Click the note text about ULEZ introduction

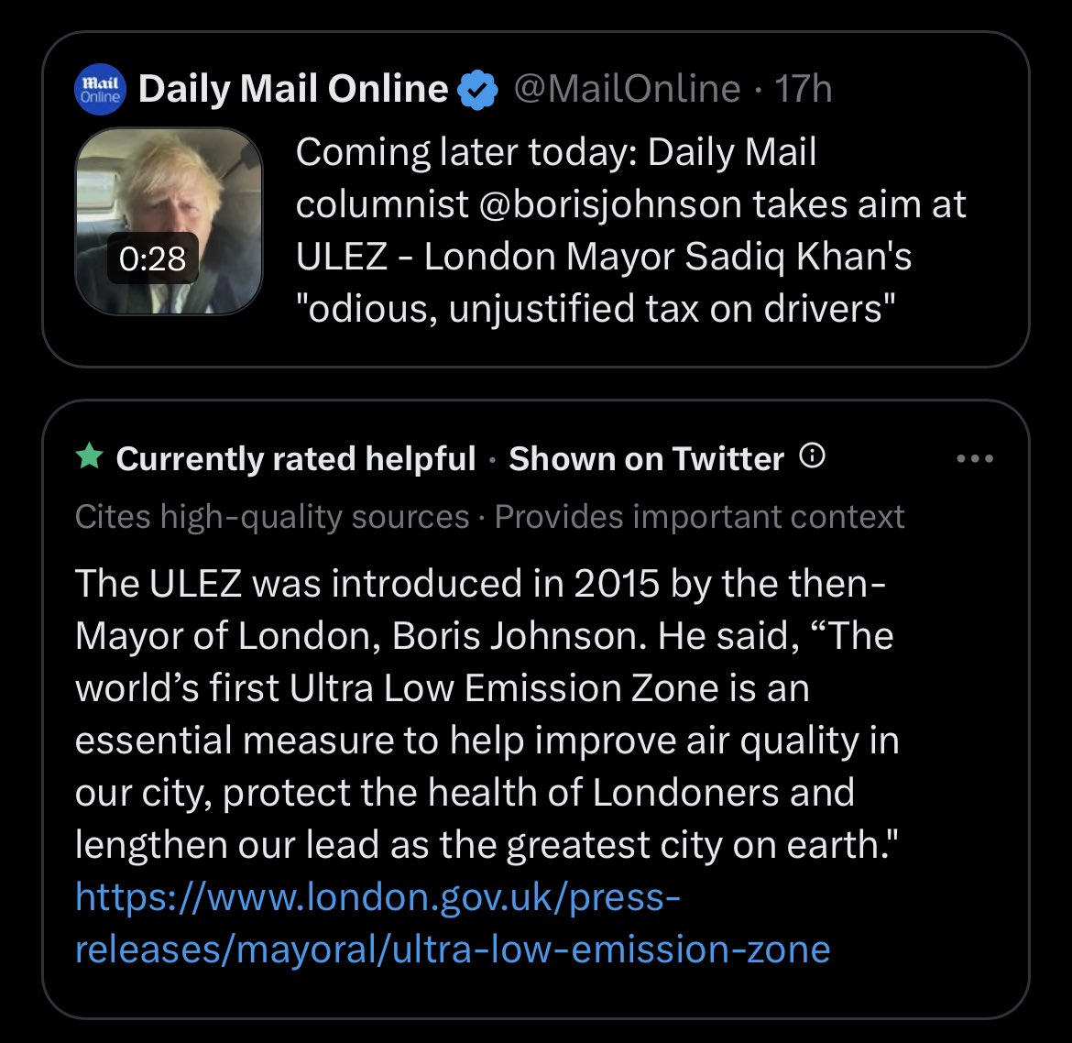click(x=487, y=713)
